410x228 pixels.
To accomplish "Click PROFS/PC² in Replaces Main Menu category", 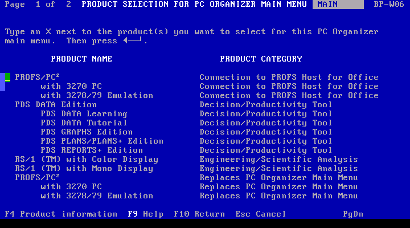I will pos(37,177).
